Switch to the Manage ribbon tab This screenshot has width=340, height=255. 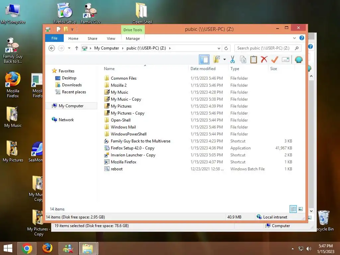[133, 39]
